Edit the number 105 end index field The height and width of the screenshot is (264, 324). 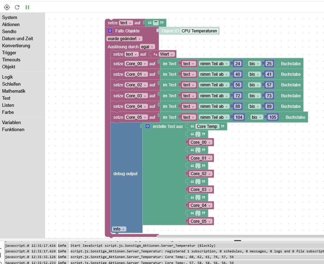273,117
